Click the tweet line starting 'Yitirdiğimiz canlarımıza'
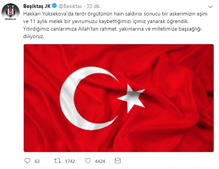Image resolution: width=219 pixels, height=169 pixels. (112, 29)
